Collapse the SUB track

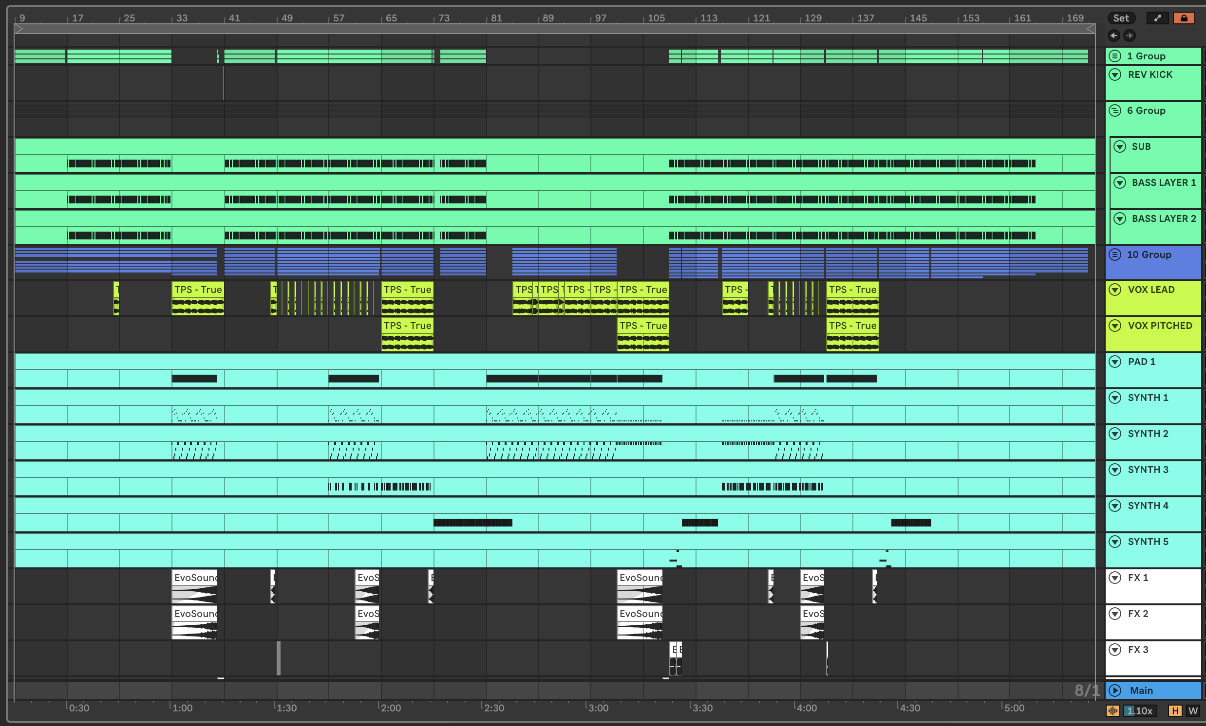pyautogui.click(x=1119, y=146)
